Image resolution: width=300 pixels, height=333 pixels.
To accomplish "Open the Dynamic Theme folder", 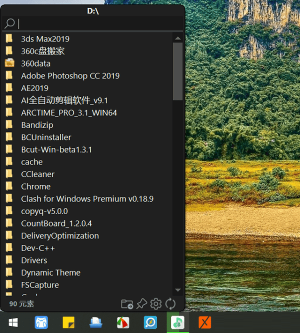I will pos(88,273).
